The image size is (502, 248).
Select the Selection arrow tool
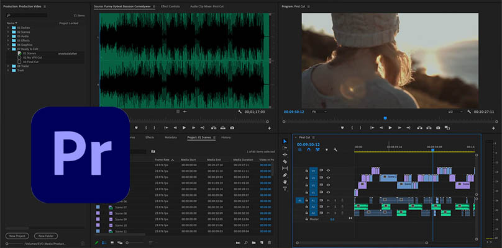(285, 142)
